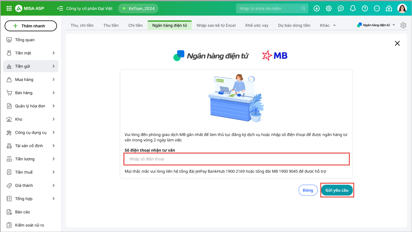Collapse sidebar using the menu toggle icon
The width and height of the screenshot is (412, 232).
(60, 8)
